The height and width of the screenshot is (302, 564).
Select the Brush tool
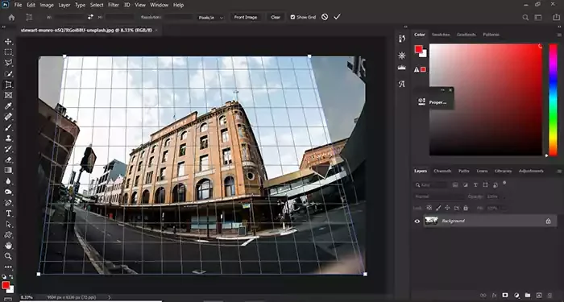click(x=8, y=127)
